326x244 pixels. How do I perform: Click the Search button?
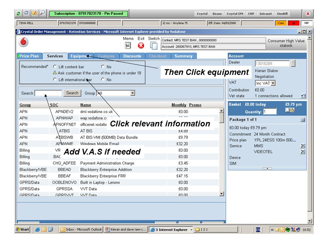pos(72,93)
